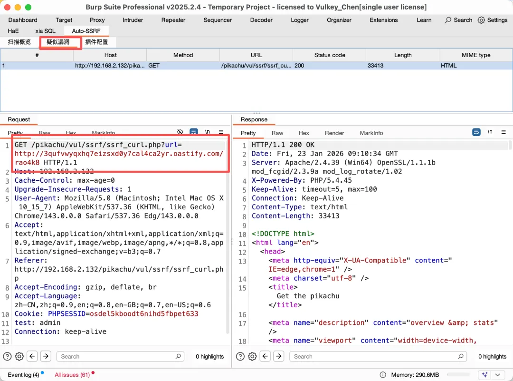Go to next match in Response search
The width and height of the screenshot is (513, 381).
[x=279, y=356]
